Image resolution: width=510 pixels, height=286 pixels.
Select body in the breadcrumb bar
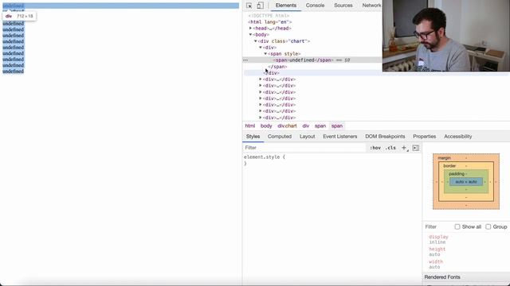266,126
